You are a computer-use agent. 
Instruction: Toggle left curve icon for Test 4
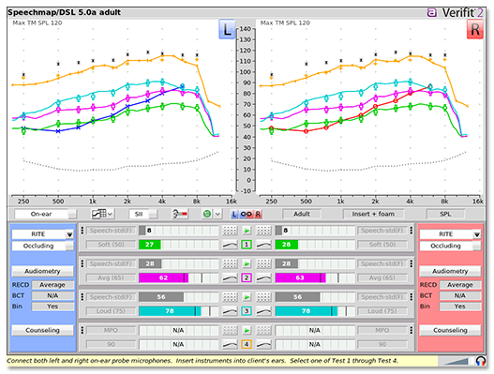click(x=230, y=344)
